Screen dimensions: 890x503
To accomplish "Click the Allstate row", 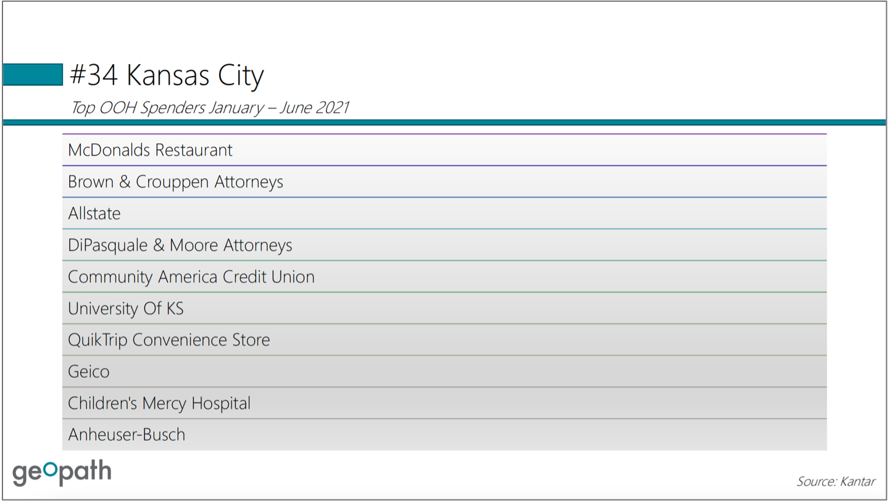I will [x=444, y=213].
